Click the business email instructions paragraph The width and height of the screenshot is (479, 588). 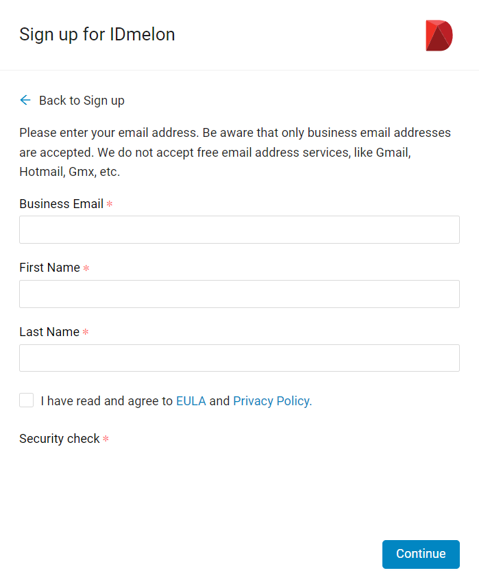[235, 152]
